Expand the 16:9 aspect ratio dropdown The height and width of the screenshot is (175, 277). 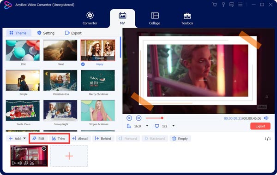tap(147, 126)
